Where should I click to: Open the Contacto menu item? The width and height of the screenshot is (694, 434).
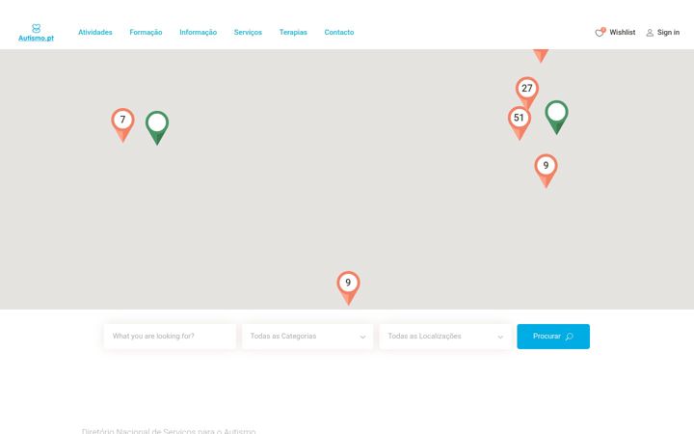tap(339, 33)
